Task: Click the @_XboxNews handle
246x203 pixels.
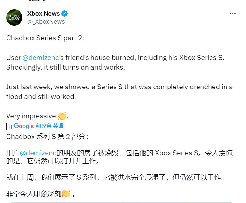Action: coord(46,22)
